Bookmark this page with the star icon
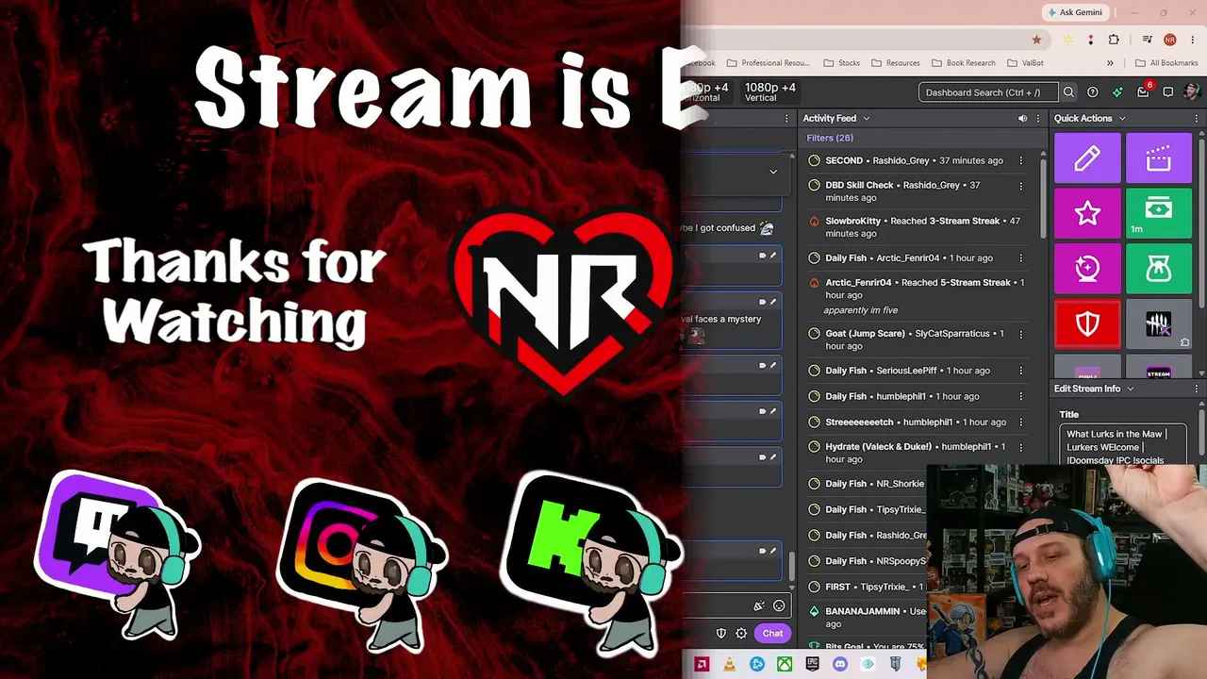This screenshot has height=679, width=1207. 1037,40
